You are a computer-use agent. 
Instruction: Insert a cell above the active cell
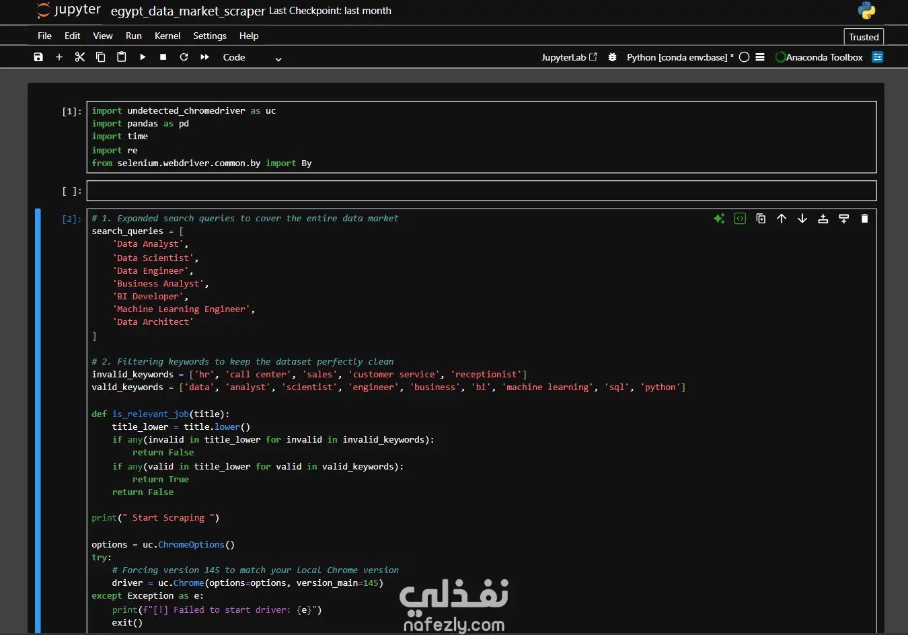(823, 219)
